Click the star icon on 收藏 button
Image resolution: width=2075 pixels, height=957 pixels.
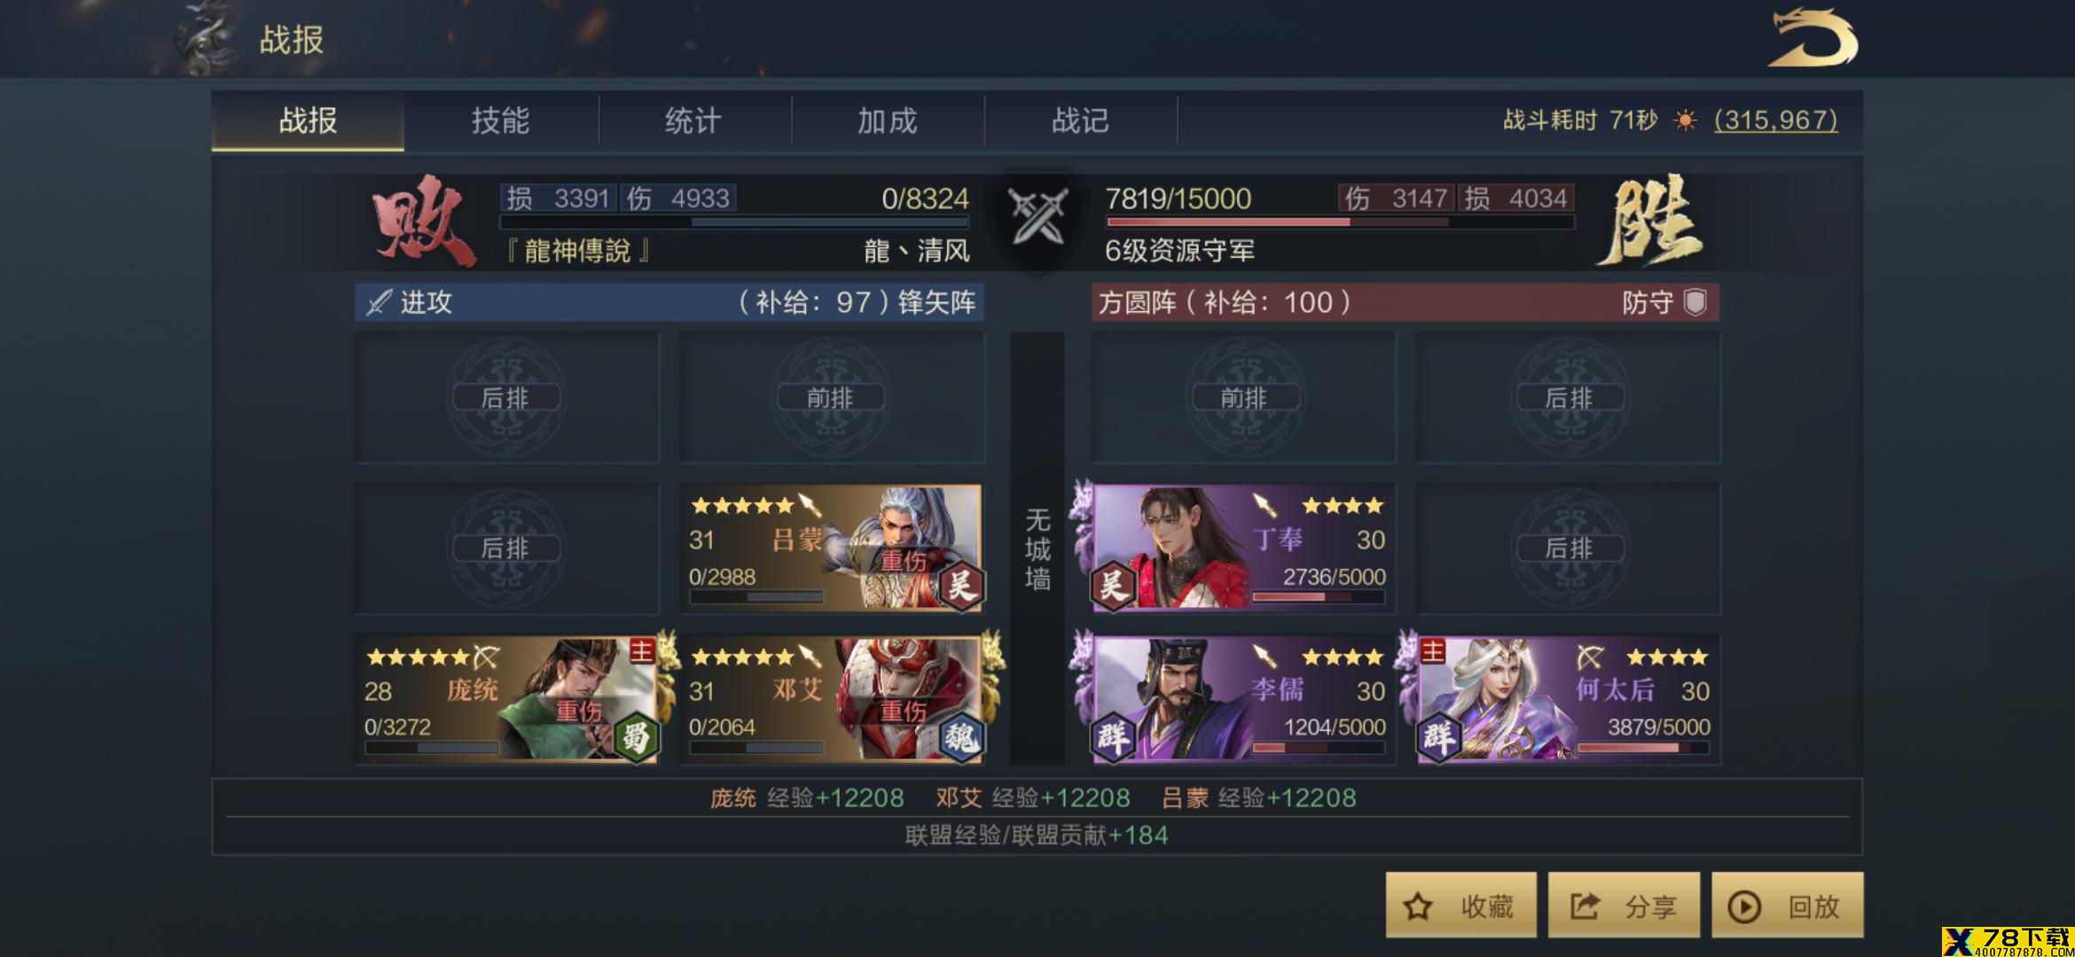tap(1417, 906)
